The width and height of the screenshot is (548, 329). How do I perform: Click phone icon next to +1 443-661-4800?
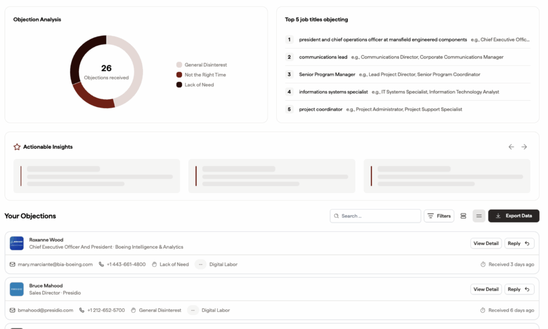coord(101,264)
